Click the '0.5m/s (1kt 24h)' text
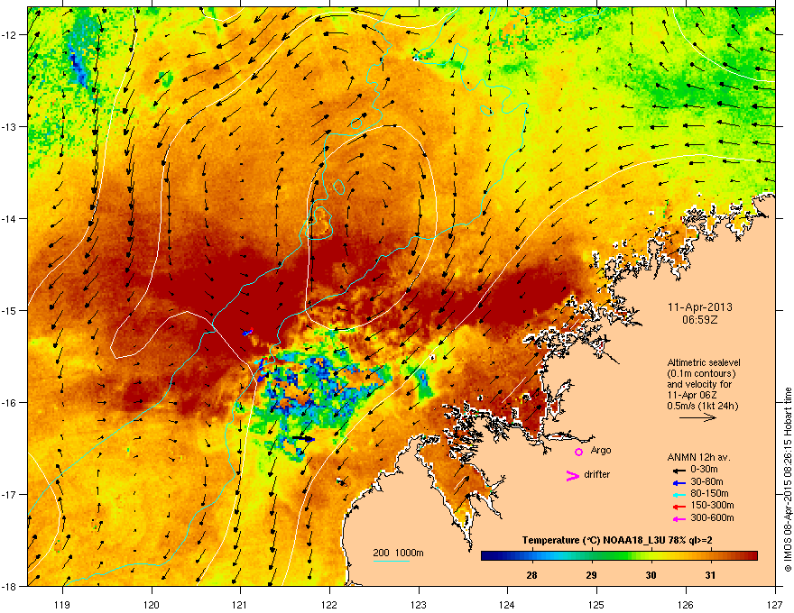Screen dimensions: 794x613 (702, 406)
